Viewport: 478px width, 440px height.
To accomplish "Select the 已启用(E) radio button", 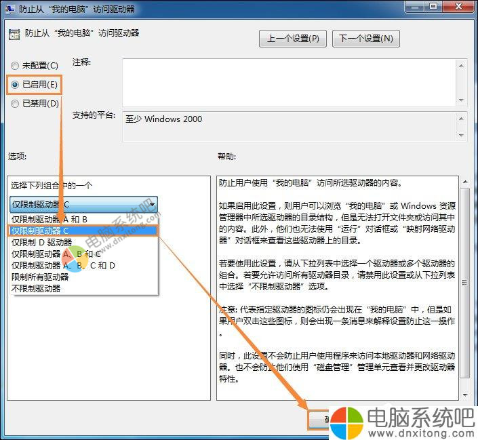I will (x=15, y=85).
